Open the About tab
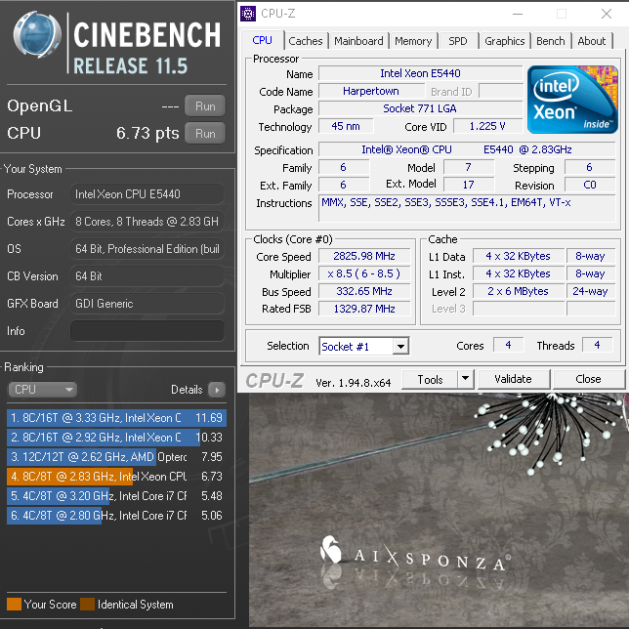Viewport: 629px width, 629px height. click(x=592, y=41)
